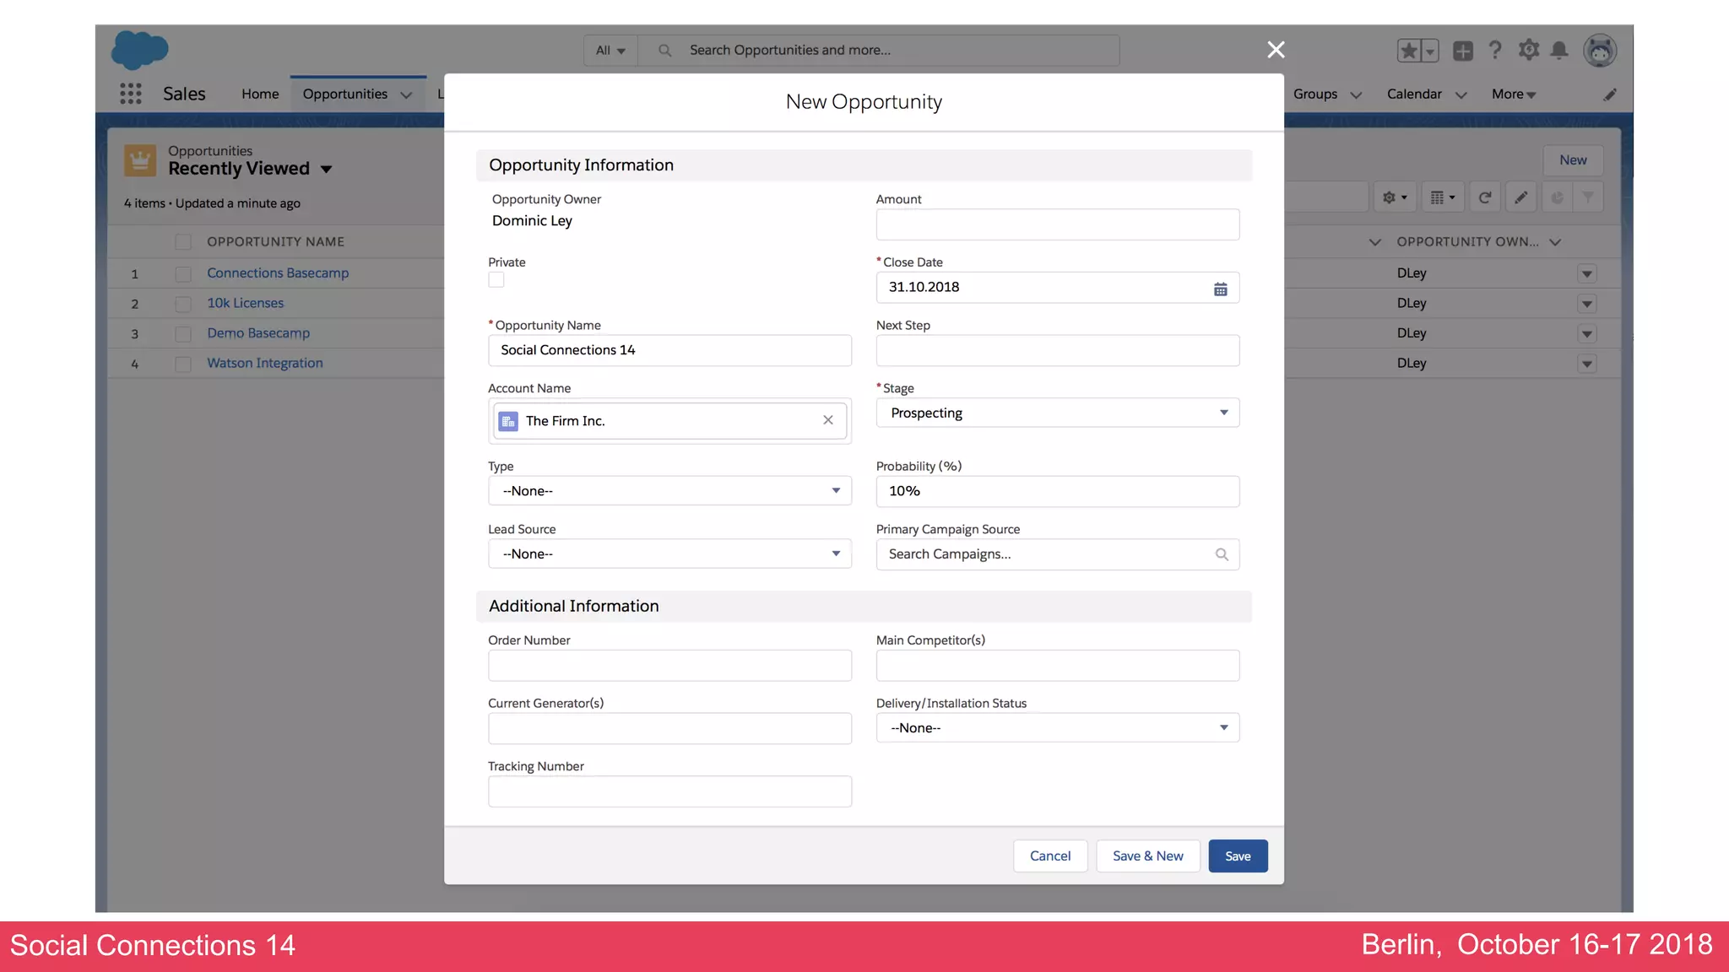The width and height of the screenshot is (1729, 972).
Task: Click the Help question mark icon
Action: point(1495,51)
